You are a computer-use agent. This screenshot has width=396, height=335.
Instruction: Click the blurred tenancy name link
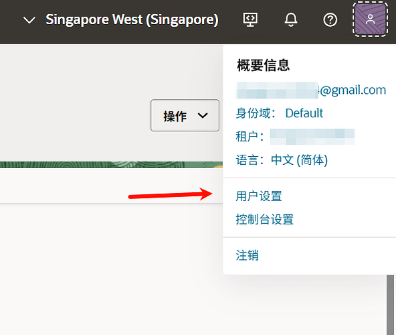click(312, 137)
